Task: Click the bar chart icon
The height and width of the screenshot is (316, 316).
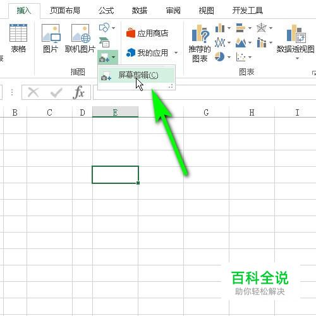Action: click(241, 28)
